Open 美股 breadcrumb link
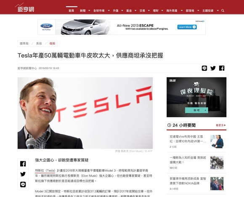This screenshot has height=197, width=244. pyautogui.click(x=39, y=43)
